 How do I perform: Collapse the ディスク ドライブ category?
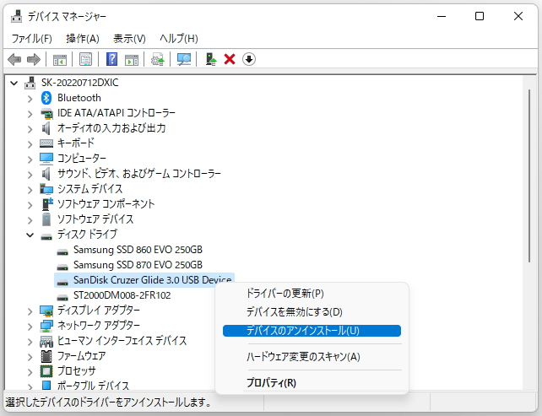[x=30, y=235]
